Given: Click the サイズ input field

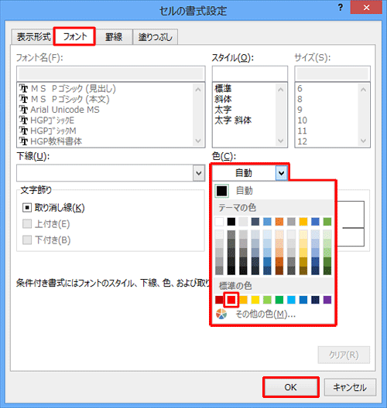Looking at the screenshot, I should (x=332, y=73).
